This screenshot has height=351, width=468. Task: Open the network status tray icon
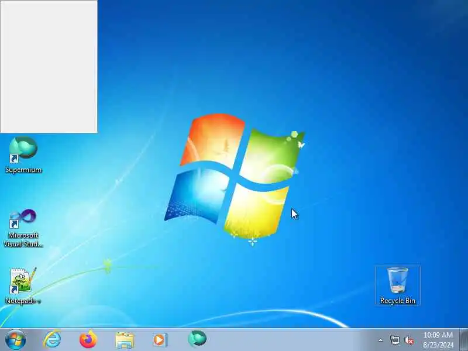tap(395, 340)
